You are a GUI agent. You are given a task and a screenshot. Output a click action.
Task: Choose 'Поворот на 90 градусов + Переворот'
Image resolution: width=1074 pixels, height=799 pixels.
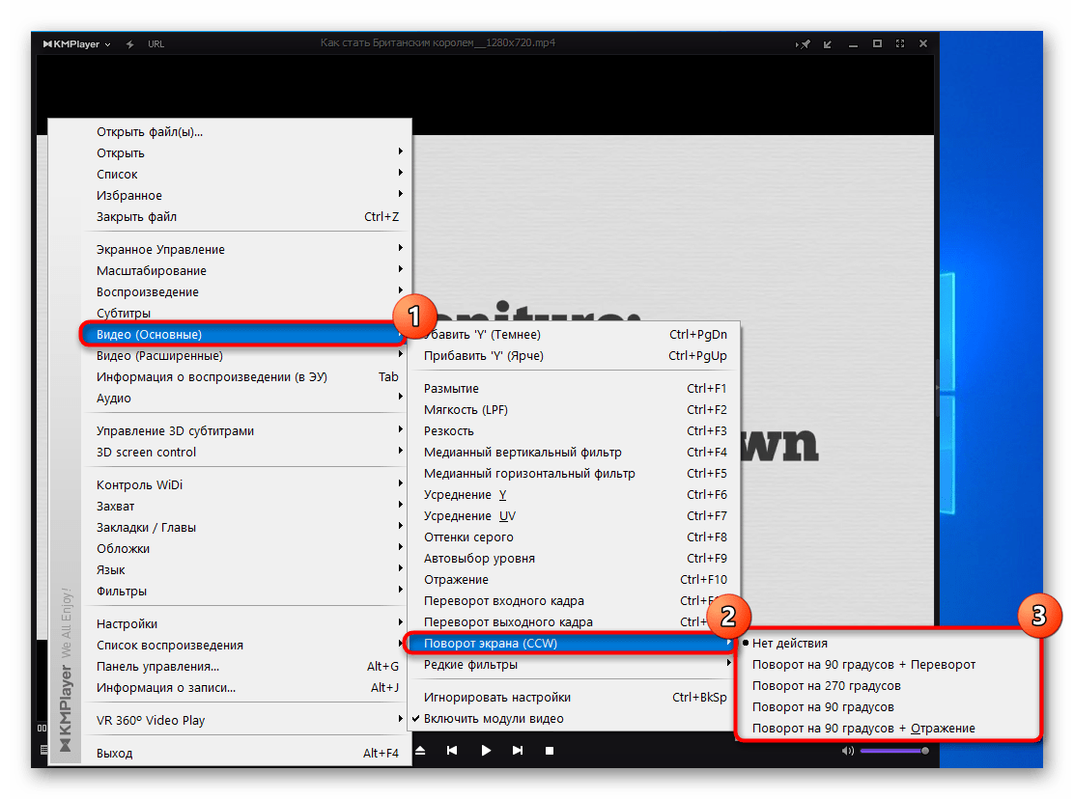coord(888,664)
